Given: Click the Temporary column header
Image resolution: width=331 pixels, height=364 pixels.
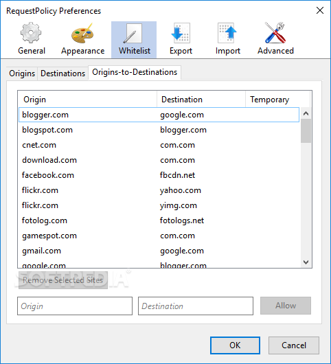Looking at the screenshot, I should [277, 100].
